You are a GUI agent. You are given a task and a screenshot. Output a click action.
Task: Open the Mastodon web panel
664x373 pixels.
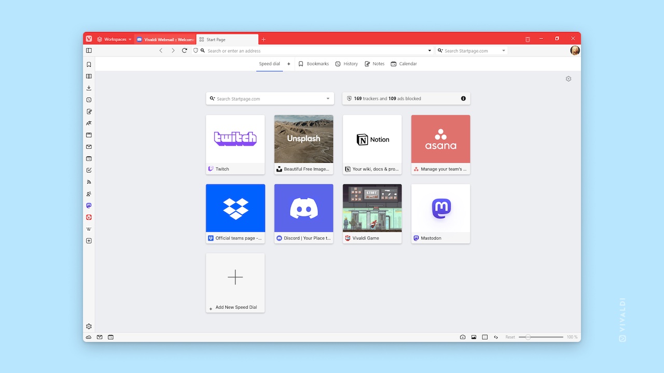pyautogui.click(x=88, y=205)
